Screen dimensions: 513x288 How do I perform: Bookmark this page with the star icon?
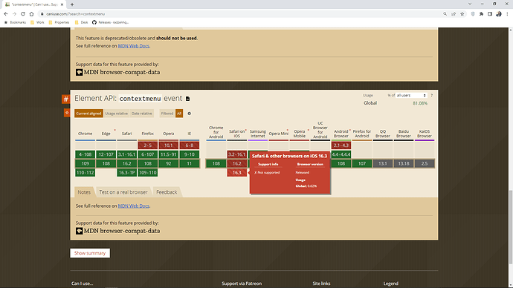pos(462,14)
